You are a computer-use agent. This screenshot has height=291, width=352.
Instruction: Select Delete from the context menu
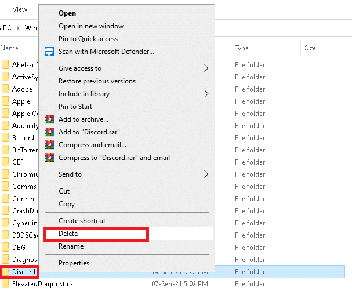coord(68,234)
